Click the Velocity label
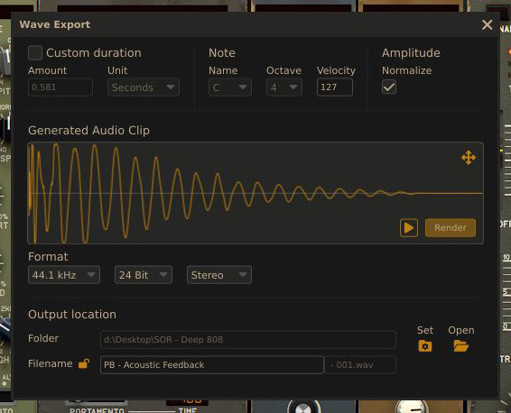The height and width of the screenshot is (413, 511). point(336,70)
